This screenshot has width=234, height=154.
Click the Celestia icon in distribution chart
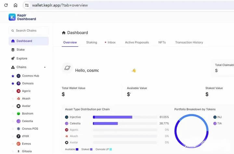[x=67, y=123]
